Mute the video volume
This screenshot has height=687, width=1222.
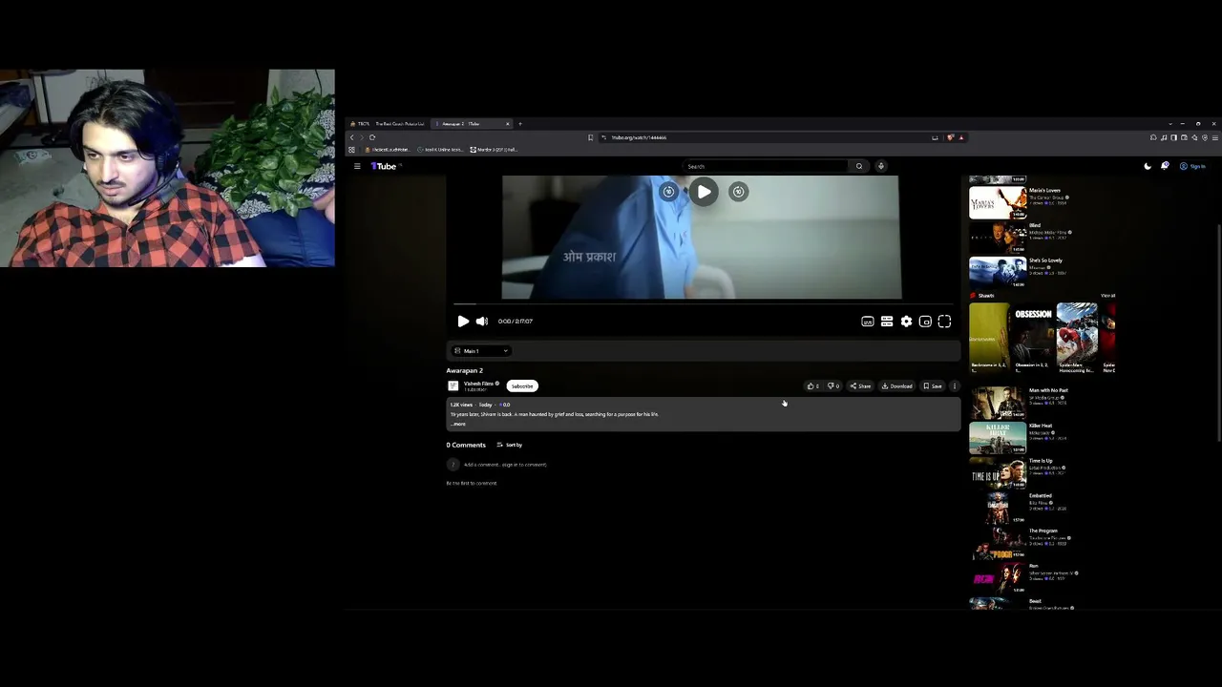click(482, 322)
